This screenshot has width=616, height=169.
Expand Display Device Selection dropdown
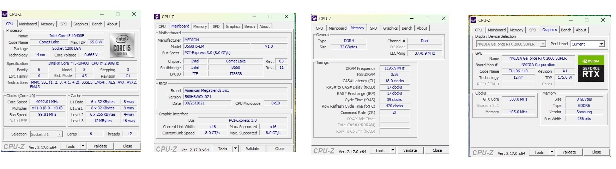click(543, 44)
